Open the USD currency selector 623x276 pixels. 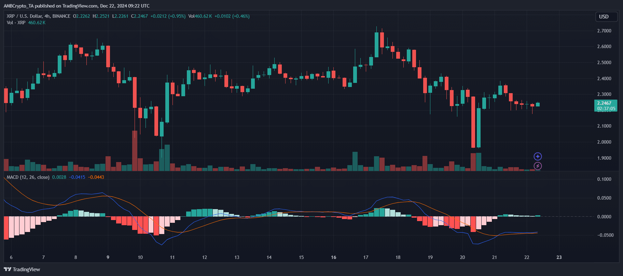click(607, 17)
